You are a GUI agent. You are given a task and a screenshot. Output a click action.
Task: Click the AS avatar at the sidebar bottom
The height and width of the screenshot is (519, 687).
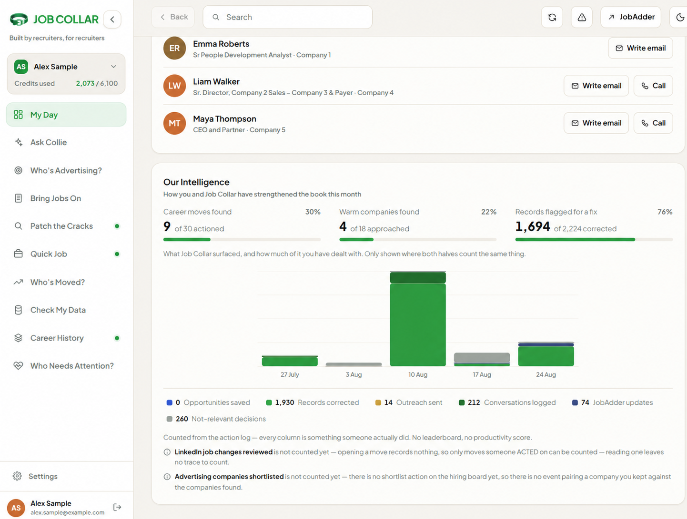pyautogui.click(x=16, y=508)
